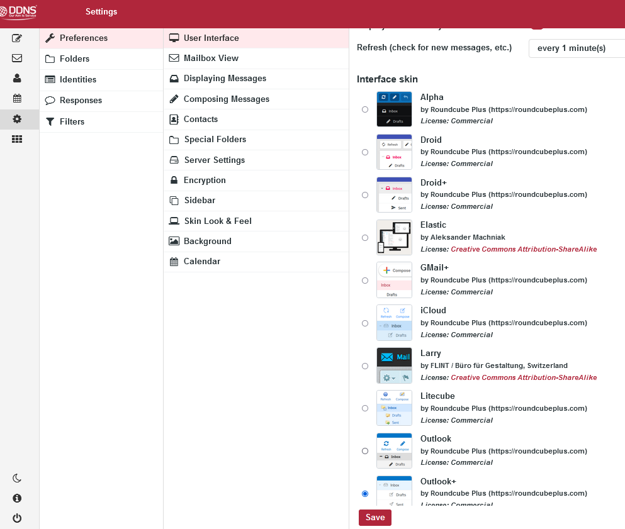Viewport: 625px width, 529px height.
Task: Open Server Settings preferences section
Action: coord(256,160)
